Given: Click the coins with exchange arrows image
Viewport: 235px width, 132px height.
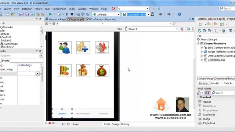Looking at the screenshot, I should (x=65, y=70).
